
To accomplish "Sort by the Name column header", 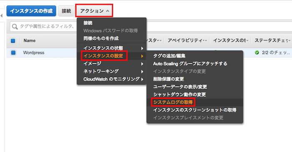I will click(x=30, y=40).
